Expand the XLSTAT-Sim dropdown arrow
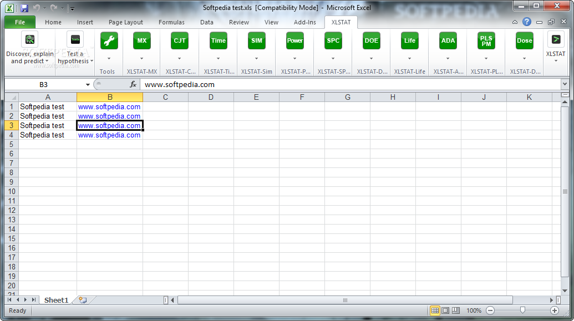574x321 pixels. click(x=257, y=59)
